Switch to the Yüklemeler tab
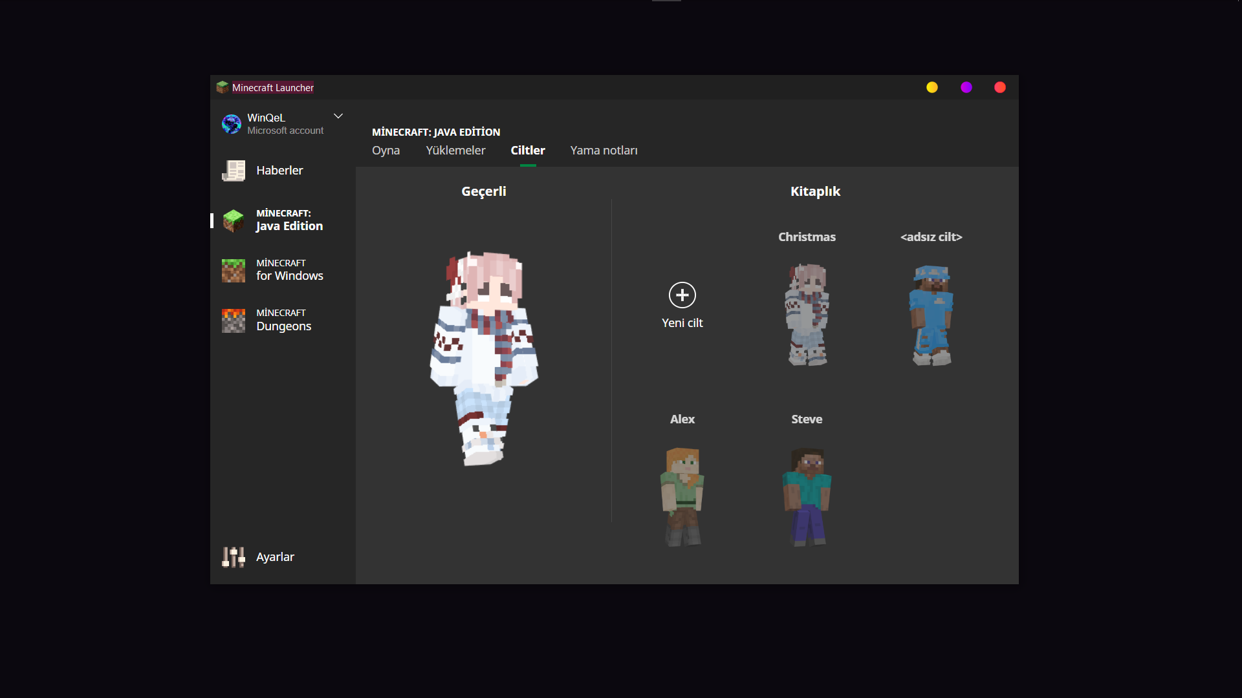This screenshot has height=698, width=1242. pyautogui.click(x=455, y=151)
